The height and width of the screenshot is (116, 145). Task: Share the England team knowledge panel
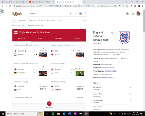[x=112, y=33]
